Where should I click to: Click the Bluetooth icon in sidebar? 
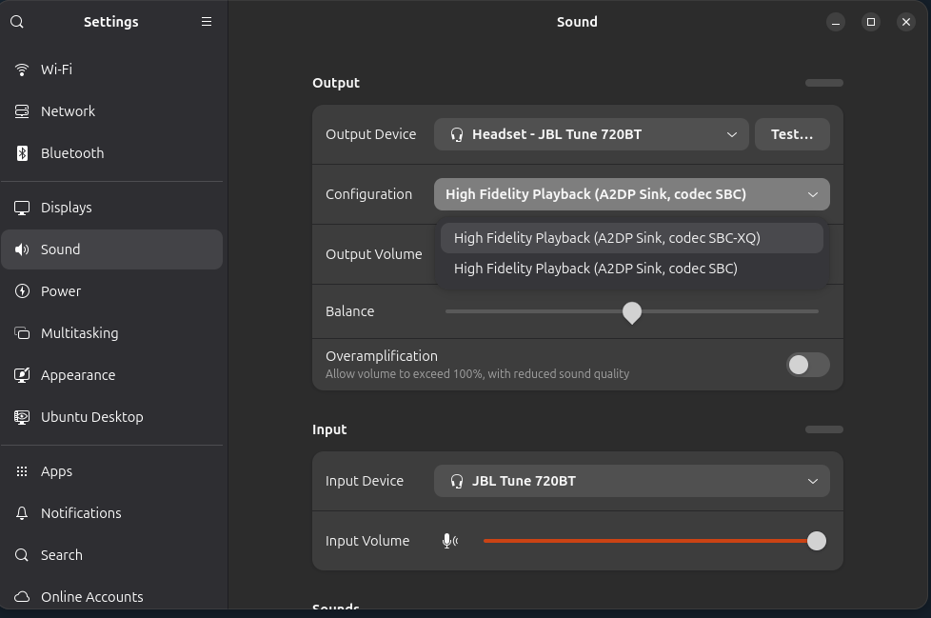coord(22,153)
